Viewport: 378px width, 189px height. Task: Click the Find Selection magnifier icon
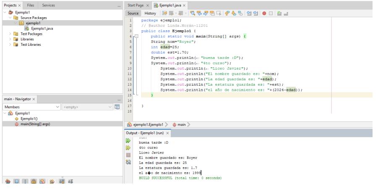[193, 13]
